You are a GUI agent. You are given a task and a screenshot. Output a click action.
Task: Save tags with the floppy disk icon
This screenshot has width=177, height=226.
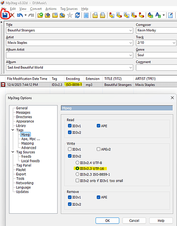tap(5, 15)
